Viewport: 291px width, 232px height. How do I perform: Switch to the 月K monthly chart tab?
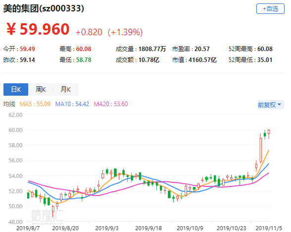pos(65,89)
